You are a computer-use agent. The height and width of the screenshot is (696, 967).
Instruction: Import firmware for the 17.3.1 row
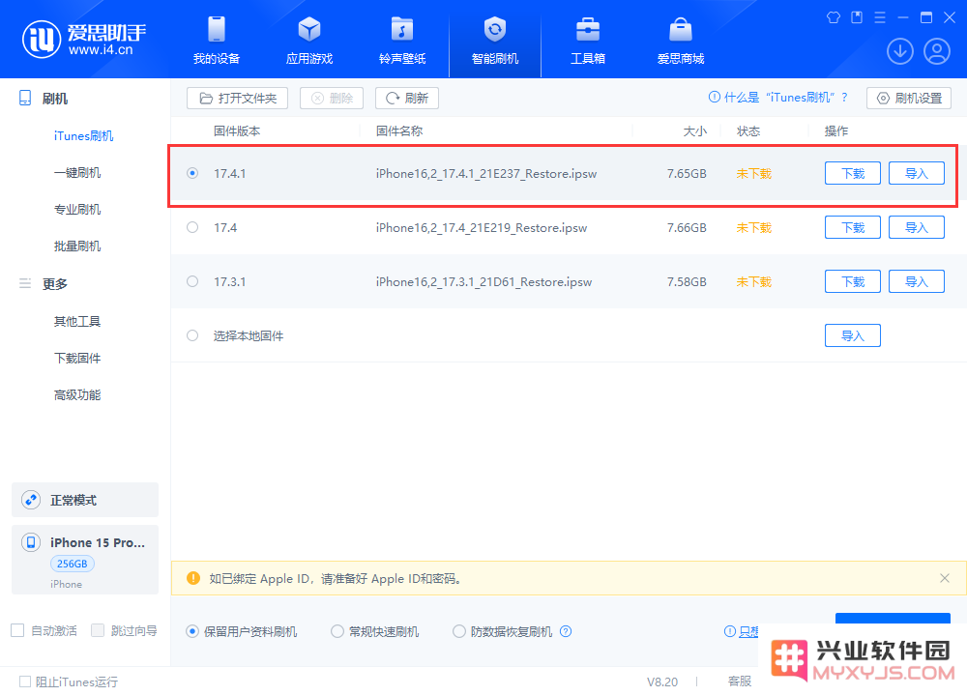coord(917,281)
